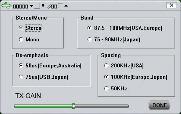This screenshot has width=181, height=114.
Task: Click the TX-GAIN slider handle
Action: pyautogui.click(x=74, y=106)
